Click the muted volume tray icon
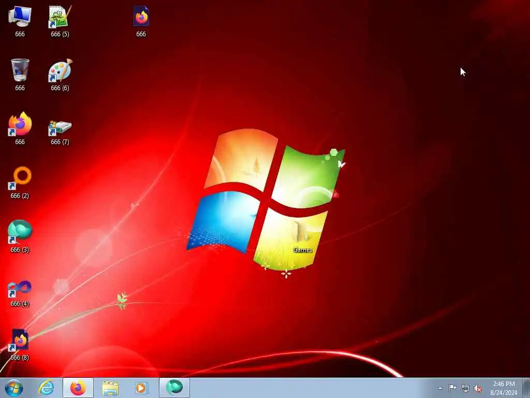Image resolution: width=530 pixels, height=398 pixels. pyautogui.click(x=478, y=388)
